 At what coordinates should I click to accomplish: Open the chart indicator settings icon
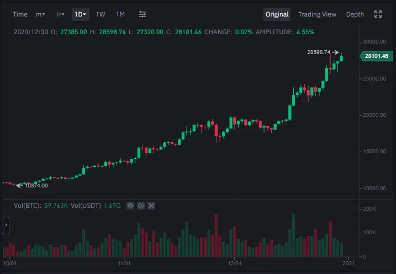click(x=142, y=14)
